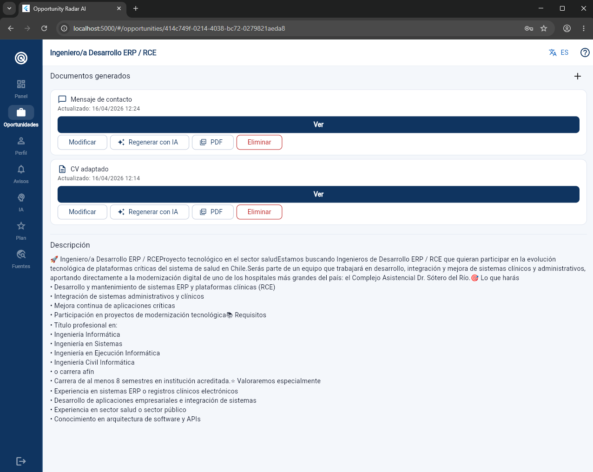Screen dimensions: 593x472
Task: Delete the CV adaptado document
Action: click(x=259, y=212)
